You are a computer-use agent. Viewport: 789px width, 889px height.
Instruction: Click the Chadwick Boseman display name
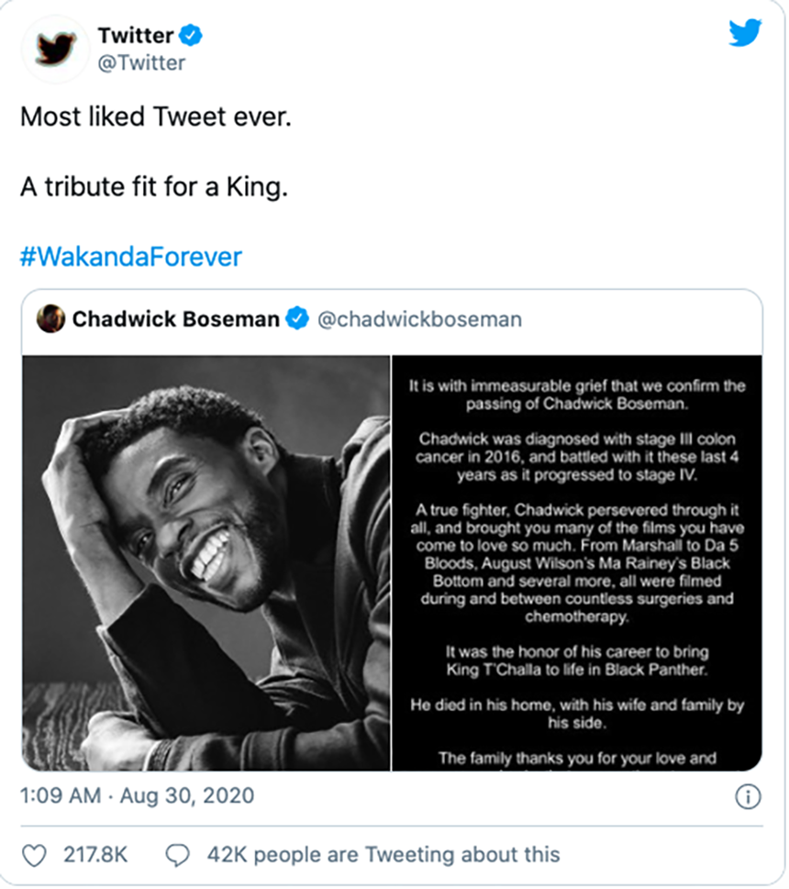[x=175, y=319]
